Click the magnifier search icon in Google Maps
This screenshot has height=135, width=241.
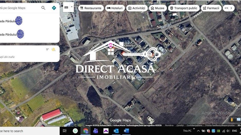pos(43,8)
